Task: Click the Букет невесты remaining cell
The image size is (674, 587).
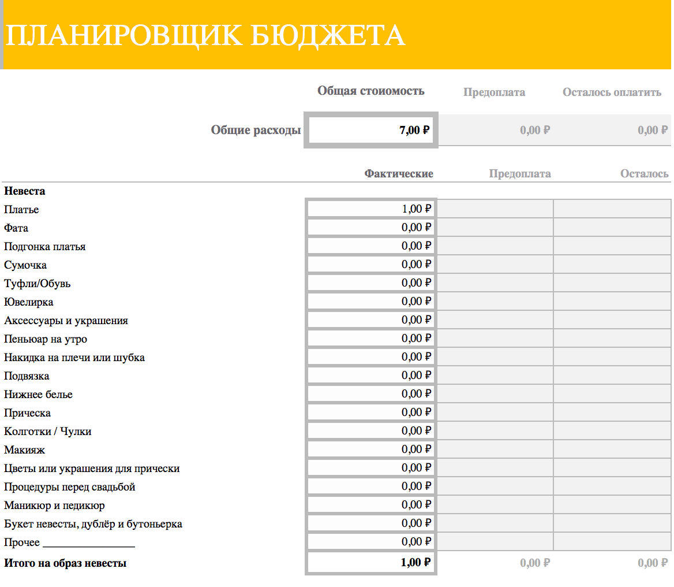Action: 612,523
